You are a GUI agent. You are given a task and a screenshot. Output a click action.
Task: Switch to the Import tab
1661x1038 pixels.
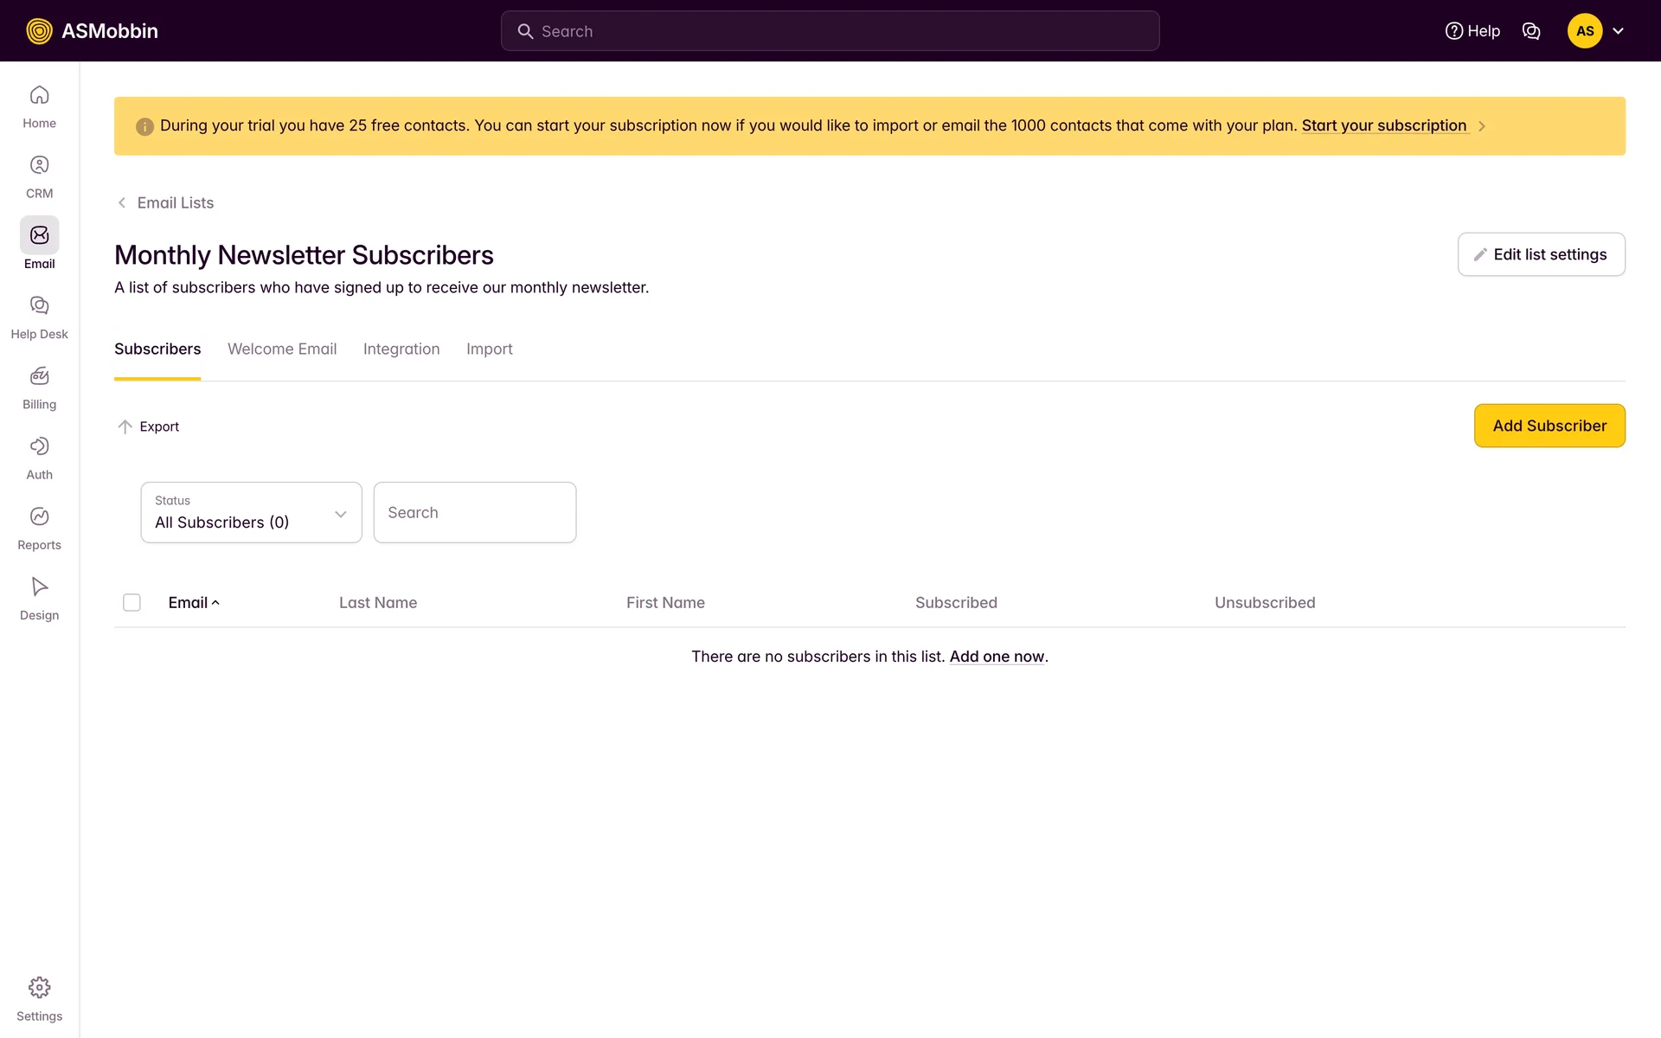pos(489,349)
